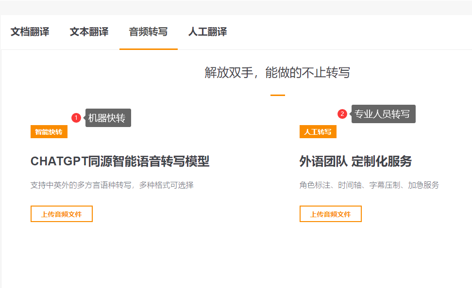Click the 角色标注、时间轴 description text
This screenshot has width=472, height=288.
[369, 185]
